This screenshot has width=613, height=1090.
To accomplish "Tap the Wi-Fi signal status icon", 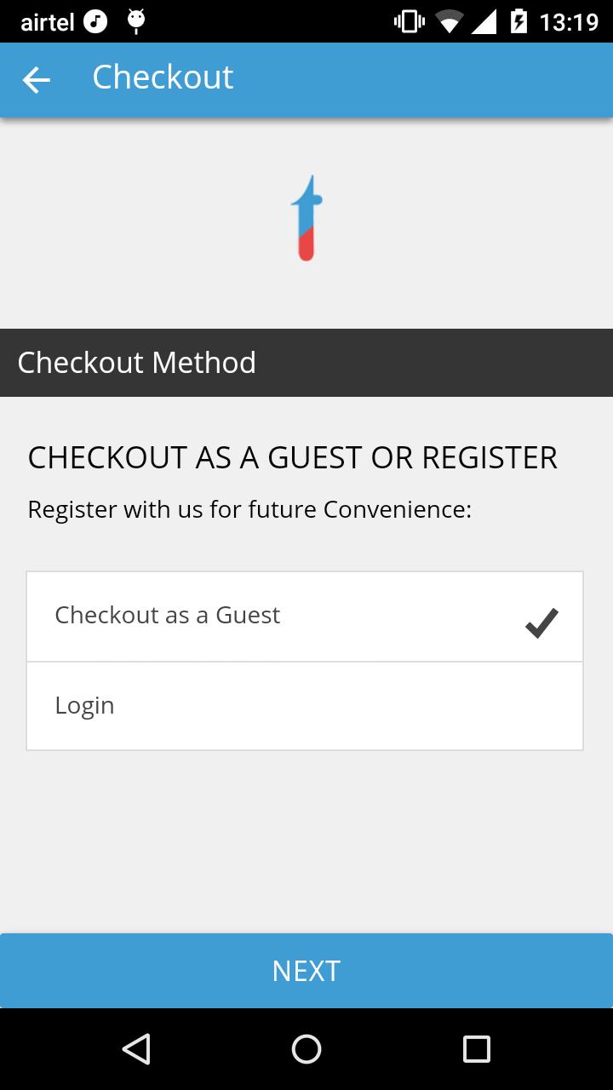I will click(449, 22).
